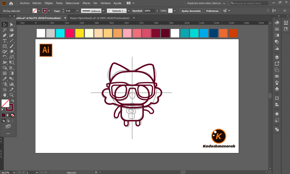Select the Magic Wand tool
The width and height of the screenshot is (290, 174).
point(5,30)
